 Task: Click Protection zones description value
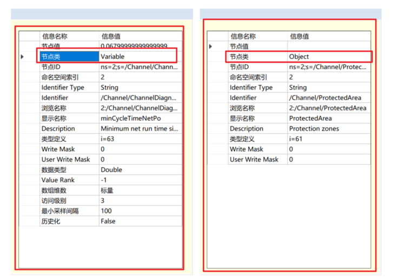click(x=314, y=128)
